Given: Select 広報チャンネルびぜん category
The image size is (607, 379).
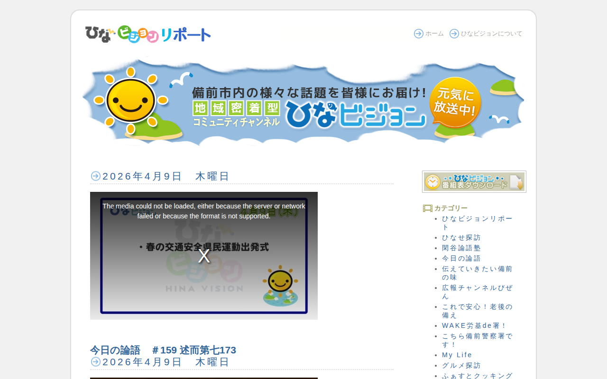Looking at the screenshot, I should click(478, 292).
